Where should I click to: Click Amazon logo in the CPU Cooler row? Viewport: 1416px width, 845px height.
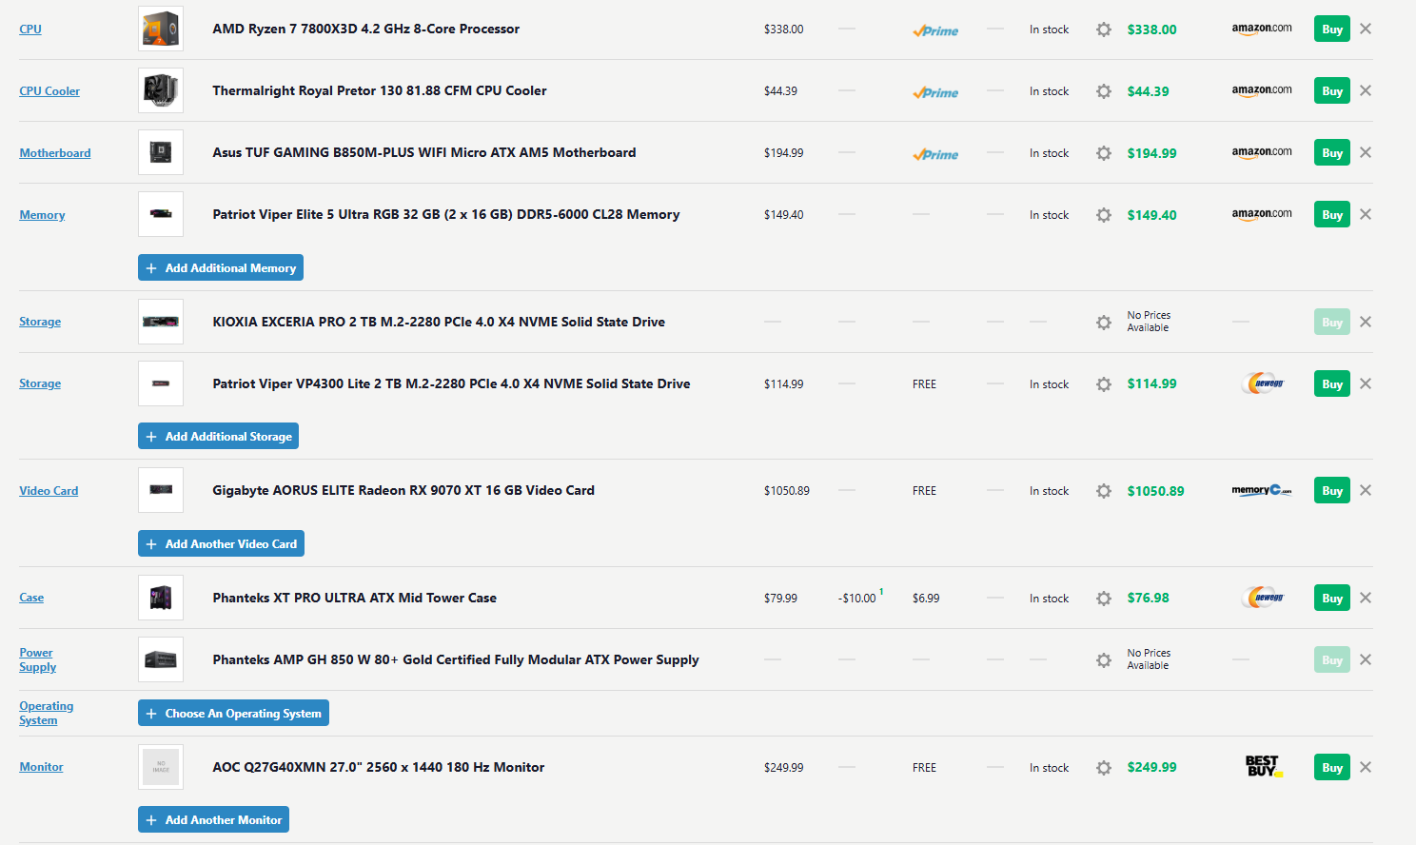(x=1262, y=90)
